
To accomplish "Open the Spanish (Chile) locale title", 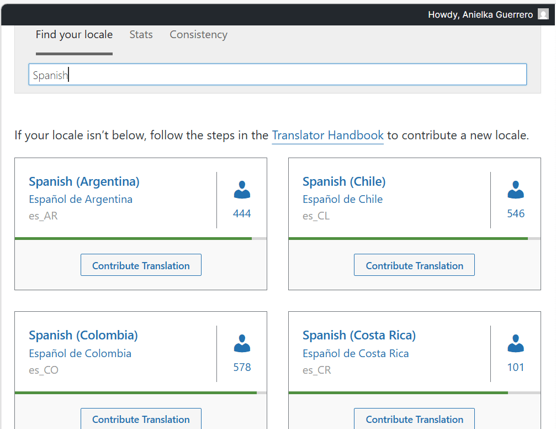I will 344,181.
